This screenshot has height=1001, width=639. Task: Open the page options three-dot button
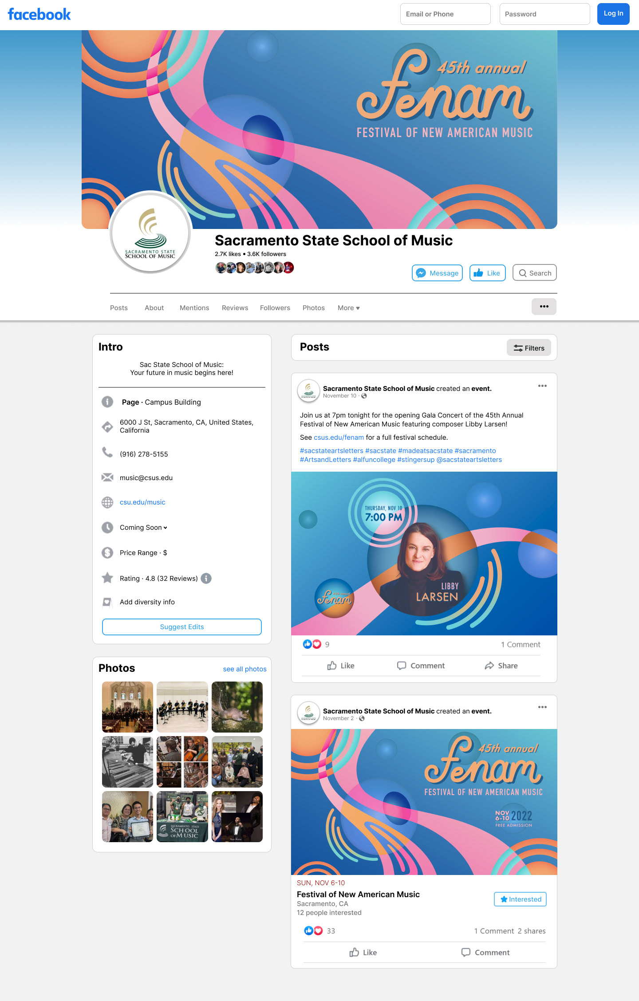coord(544,307)
